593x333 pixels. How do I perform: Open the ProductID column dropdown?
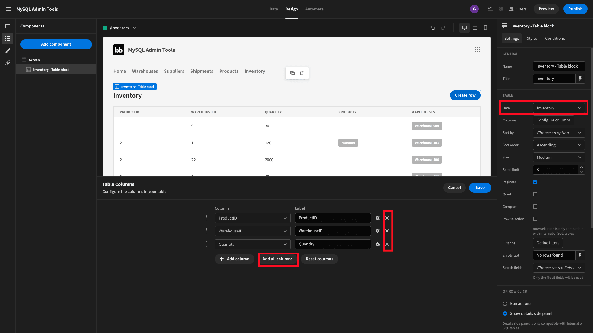[253, 218]
